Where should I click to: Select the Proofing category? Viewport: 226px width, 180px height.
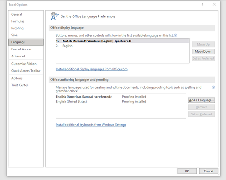coord(26,28)
